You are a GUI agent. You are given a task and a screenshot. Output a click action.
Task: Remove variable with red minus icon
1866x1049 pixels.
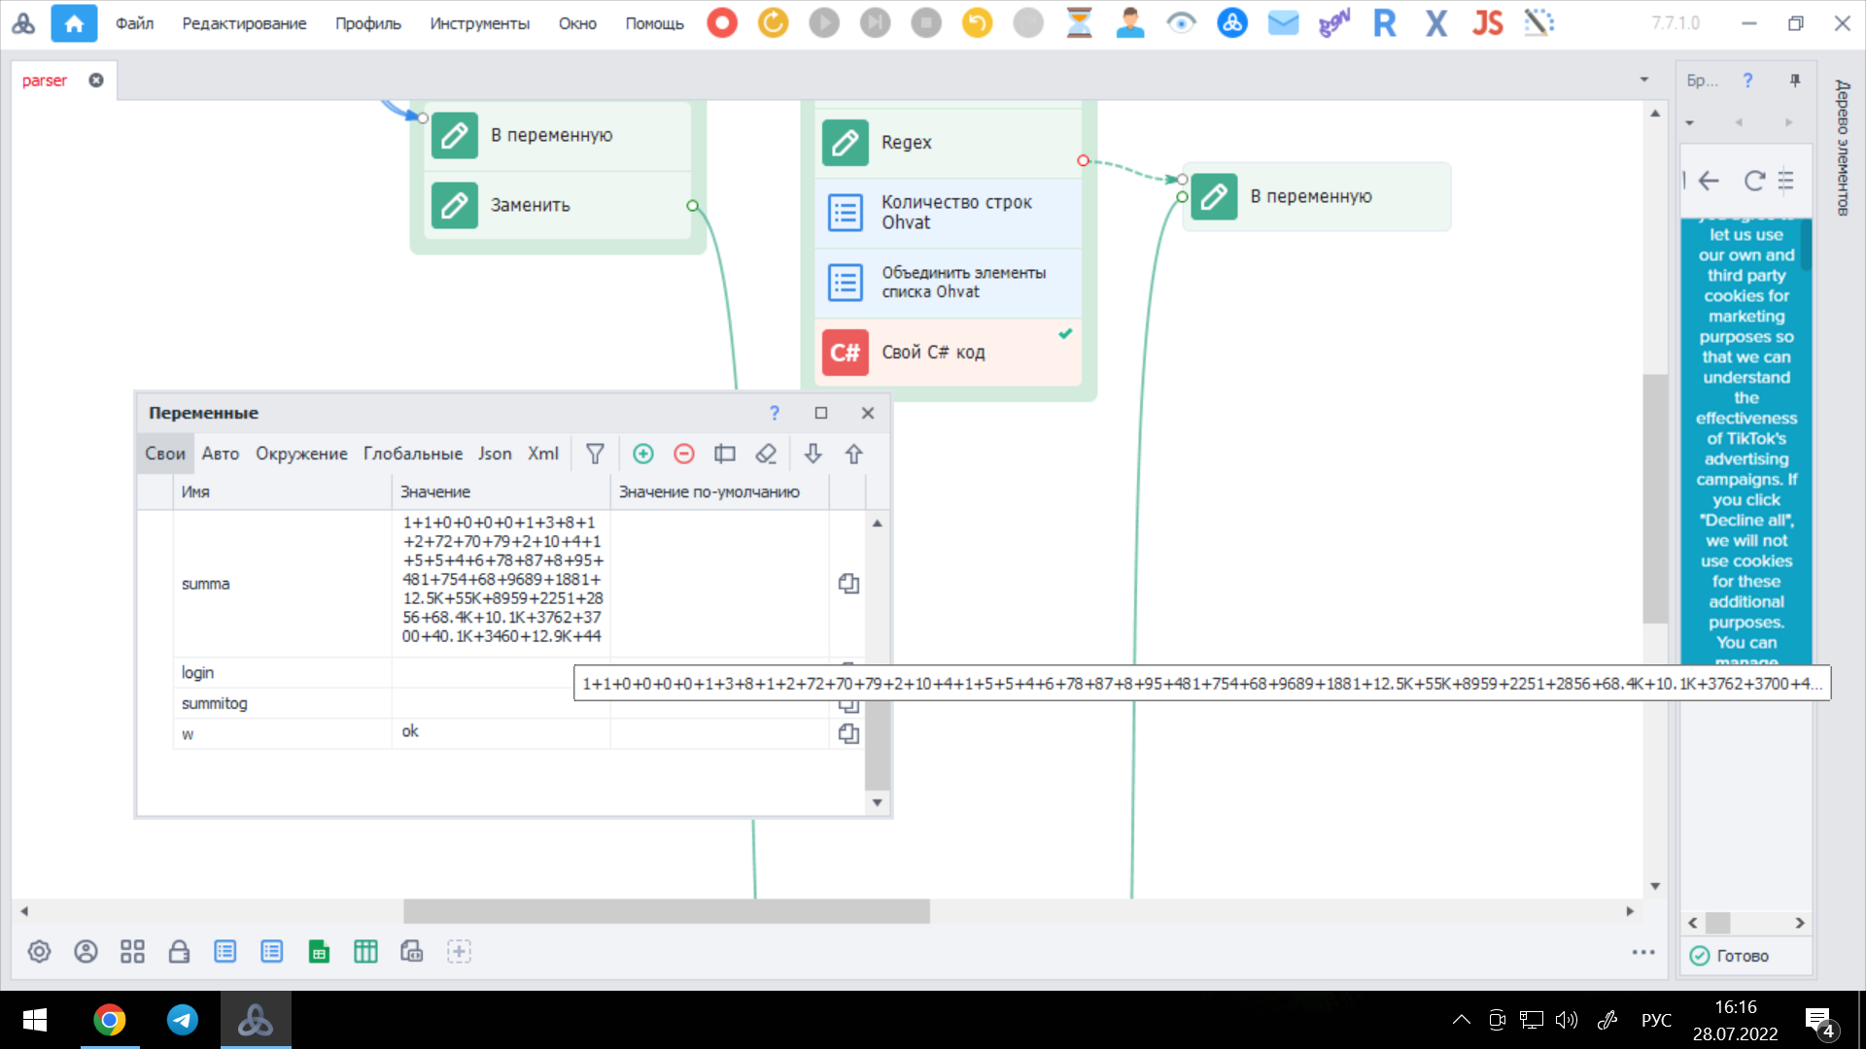point(684,454)
